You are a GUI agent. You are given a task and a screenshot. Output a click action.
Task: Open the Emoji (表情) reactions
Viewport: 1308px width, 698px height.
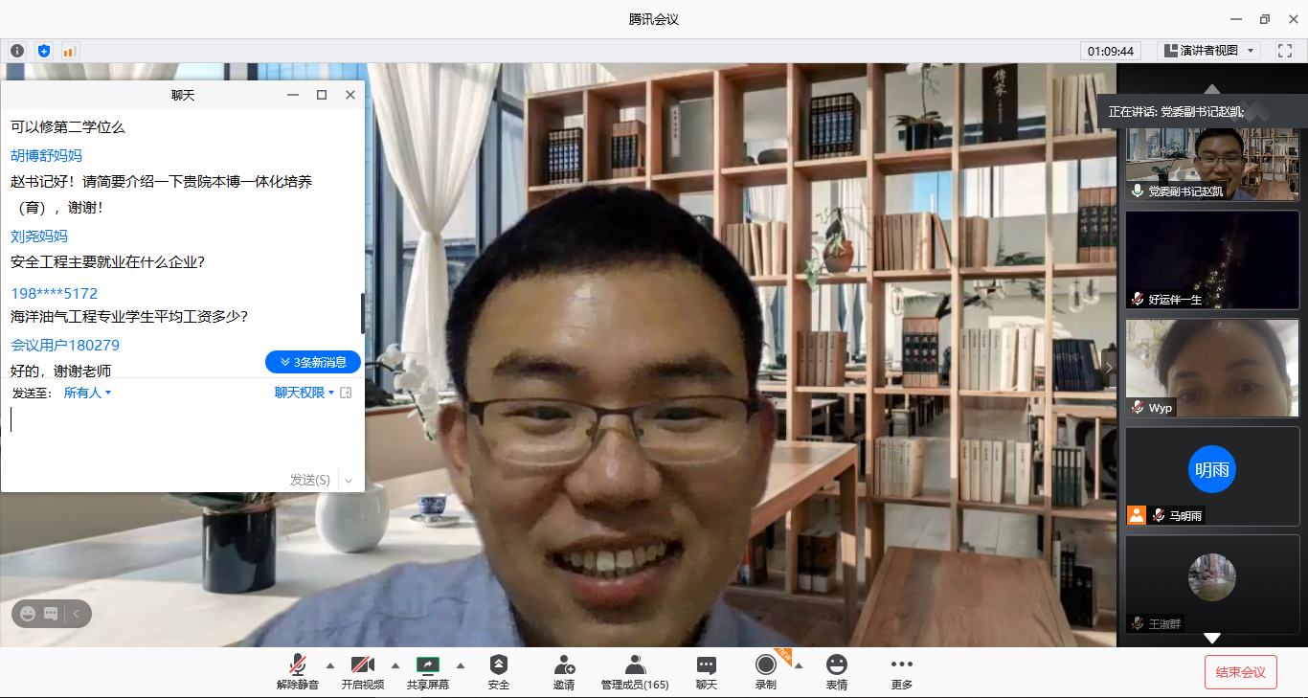coord(836,671)
